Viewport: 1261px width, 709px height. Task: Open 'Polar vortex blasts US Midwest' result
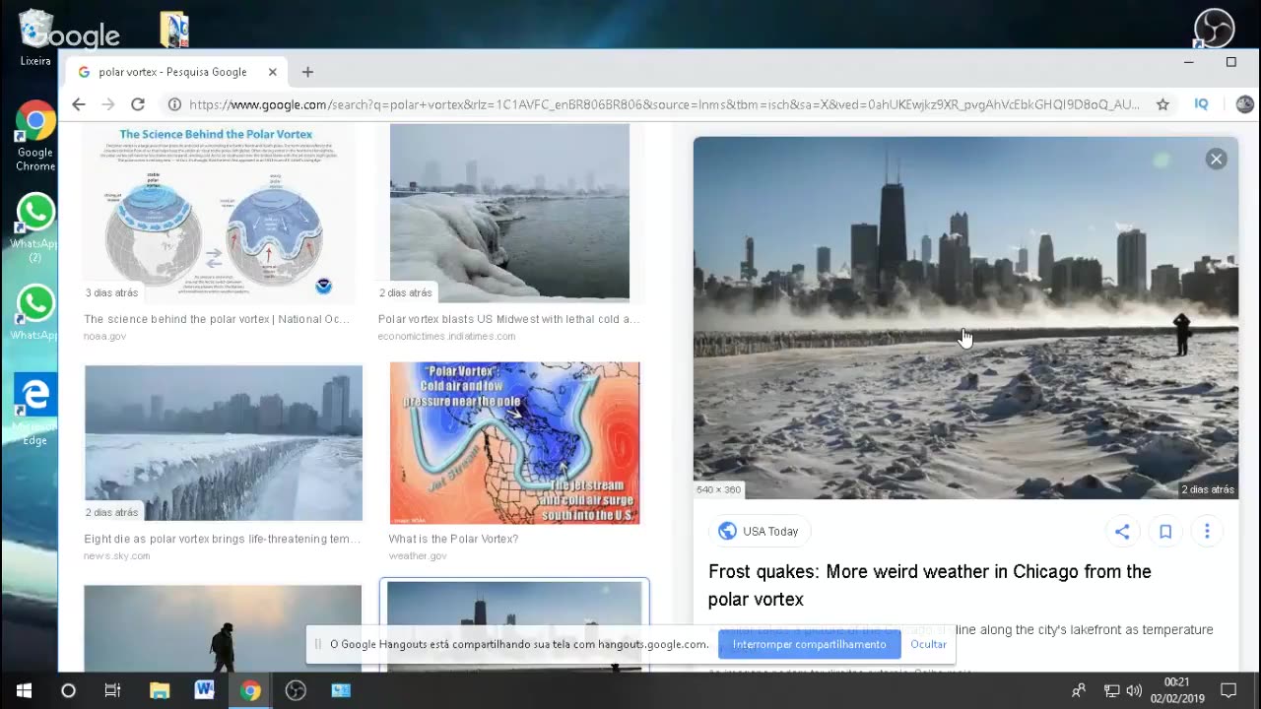click(x=508, y=319)
